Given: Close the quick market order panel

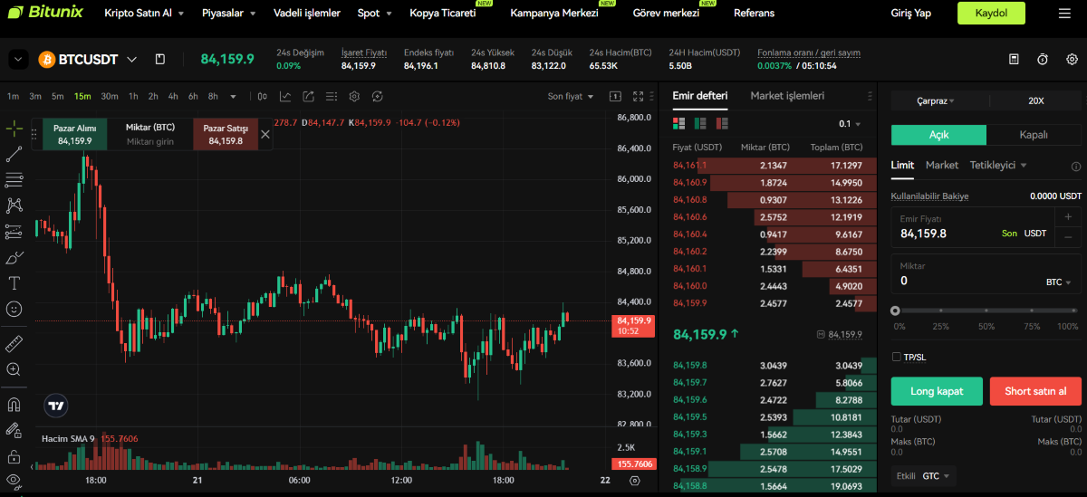Looking at the screenshot, I should [265, 134].
